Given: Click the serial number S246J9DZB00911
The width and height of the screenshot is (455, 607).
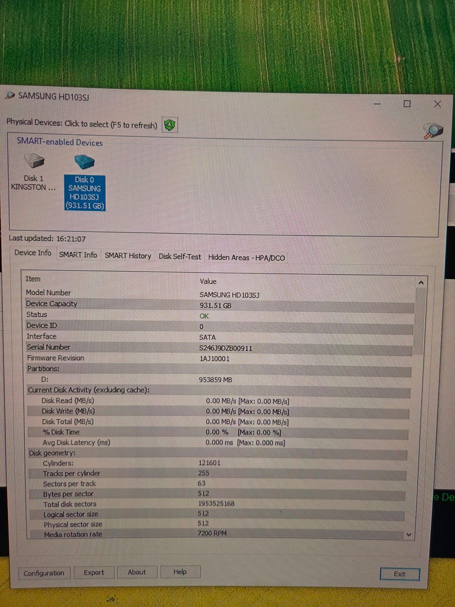Looking at the screenshot, I should [x=226, y=348].
